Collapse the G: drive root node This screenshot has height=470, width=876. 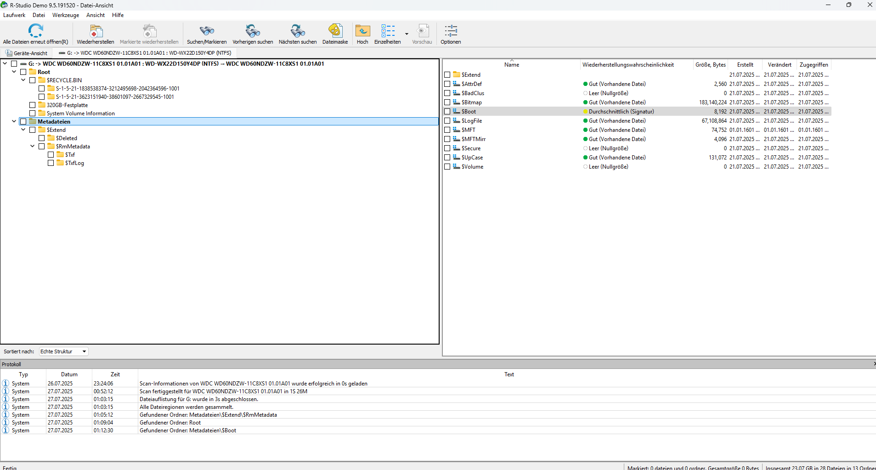click(5, 63)
